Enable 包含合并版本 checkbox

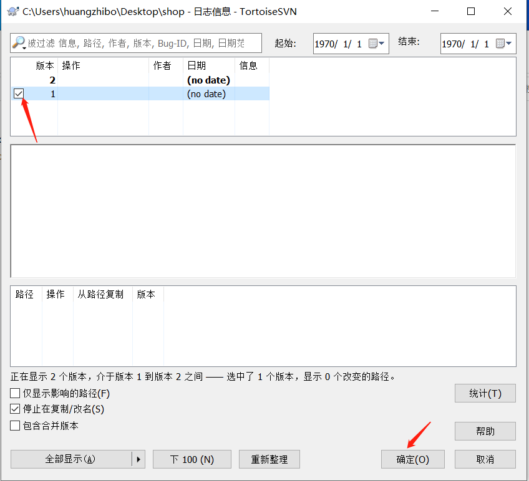15,426
